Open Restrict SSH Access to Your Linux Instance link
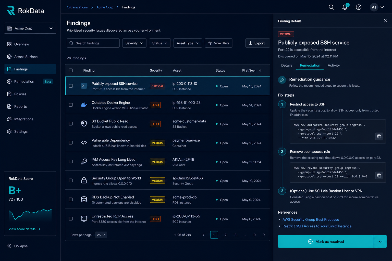The width and height of the screenshot is (392, 261). (x=317, y=226)
